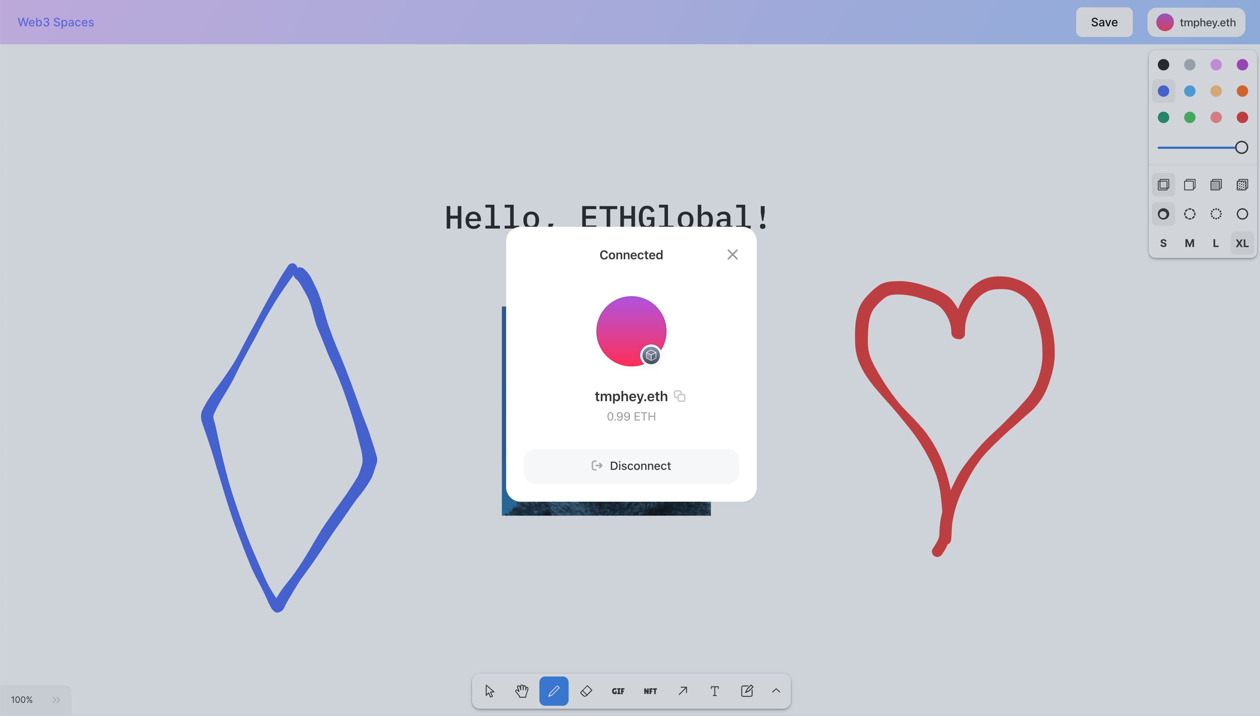Pick the light red pink swatch
1260x716 pixels.
[1216, 117]
